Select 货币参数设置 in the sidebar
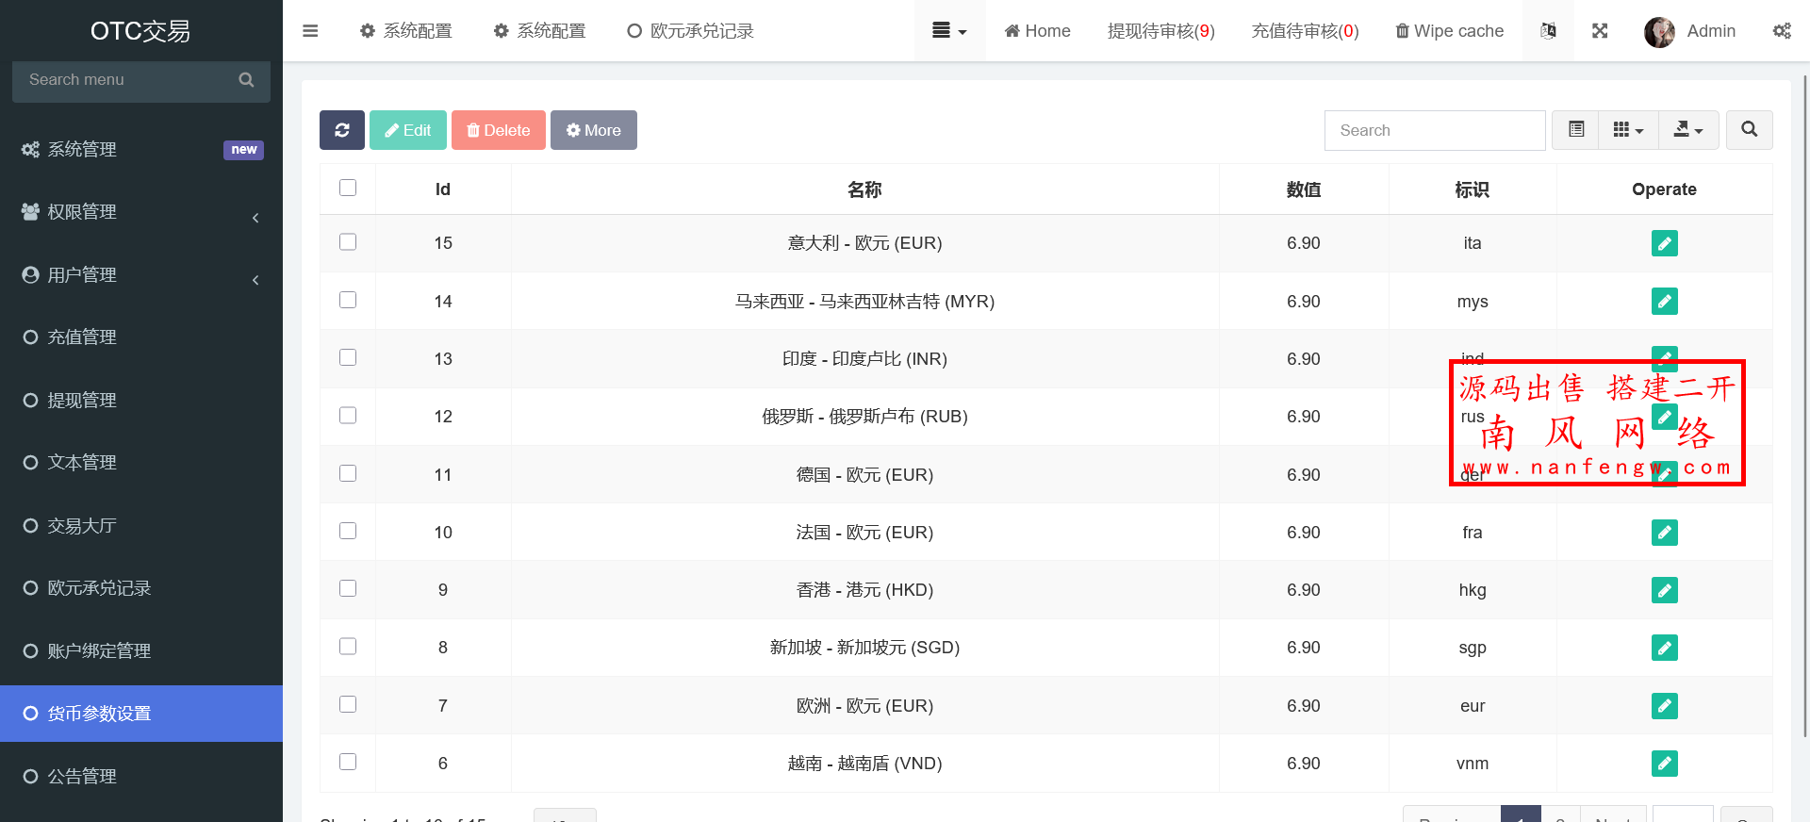The width and height of the screenshot is (1810, 822). (x=141, y=714)
